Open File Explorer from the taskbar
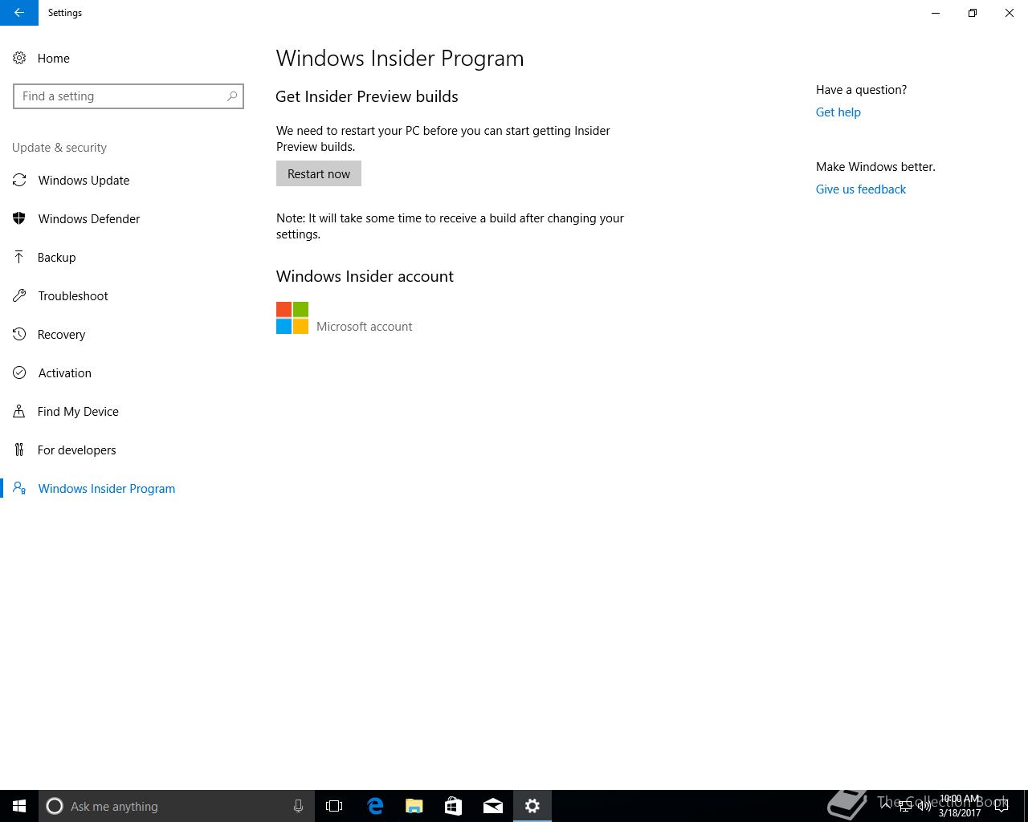 tap(414, 806)
